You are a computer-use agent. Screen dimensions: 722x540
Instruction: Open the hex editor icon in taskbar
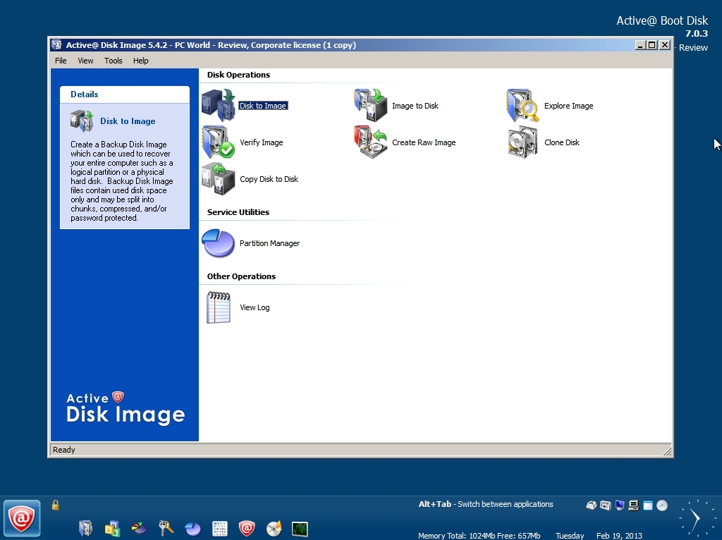click(220, 528)
